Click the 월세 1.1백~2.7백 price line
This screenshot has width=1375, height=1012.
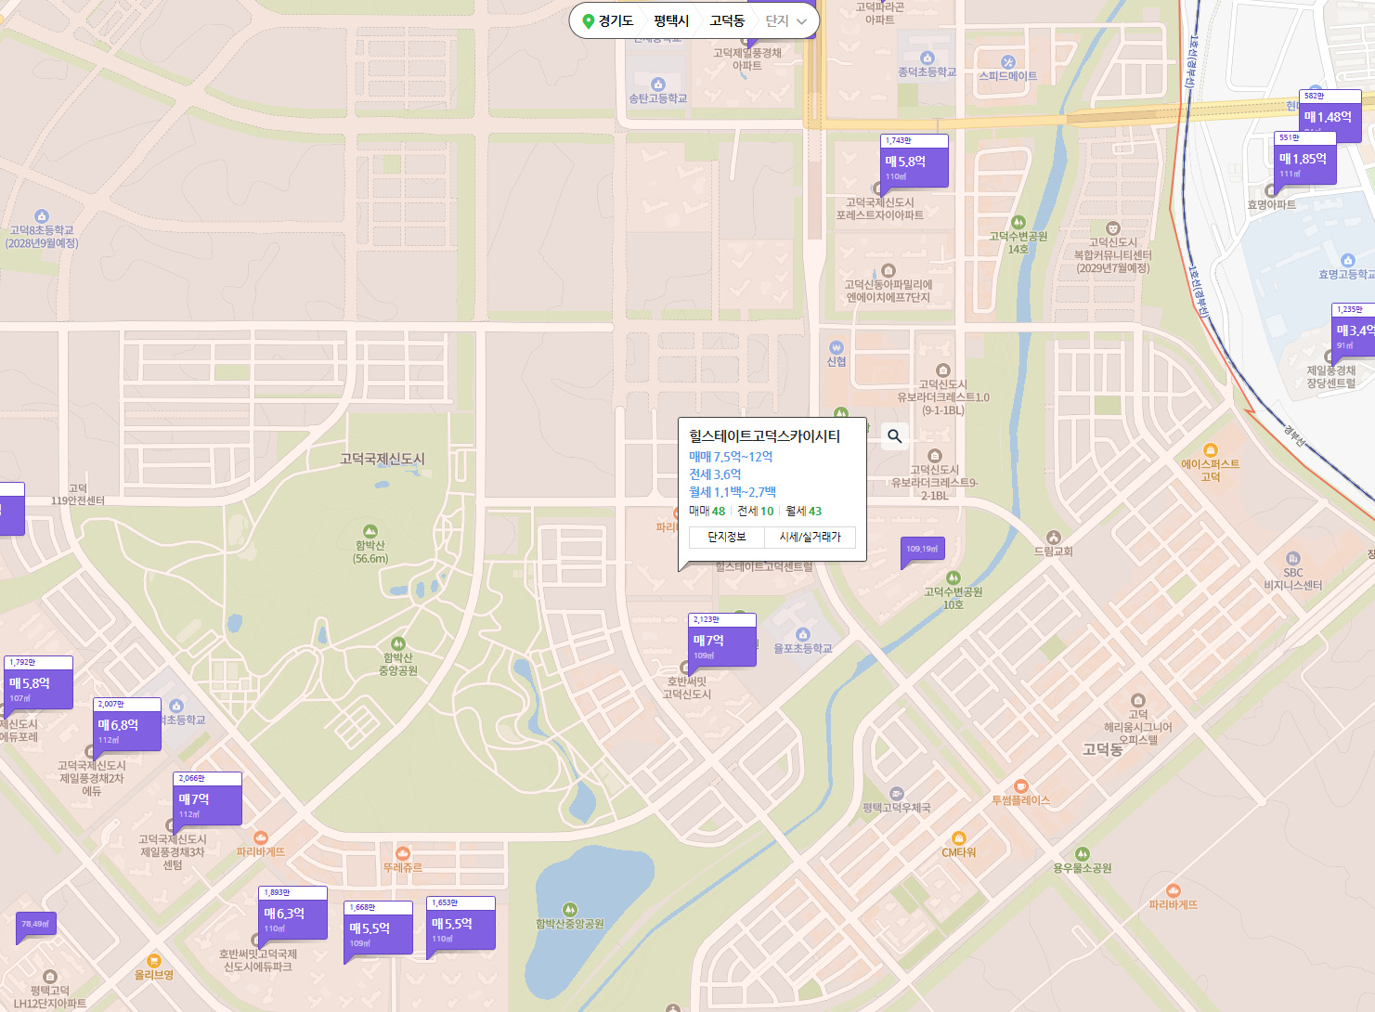[x=733, y=492]
